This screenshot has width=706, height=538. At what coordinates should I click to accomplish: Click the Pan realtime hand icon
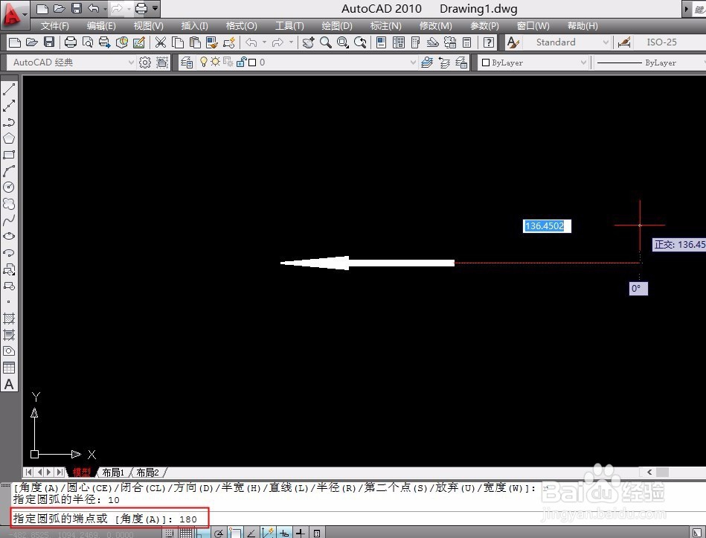[308, 42]
